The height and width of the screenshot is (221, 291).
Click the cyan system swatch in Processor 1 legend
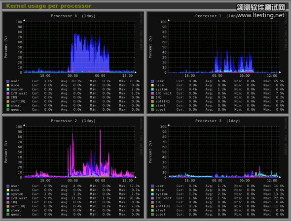(152, 89)
